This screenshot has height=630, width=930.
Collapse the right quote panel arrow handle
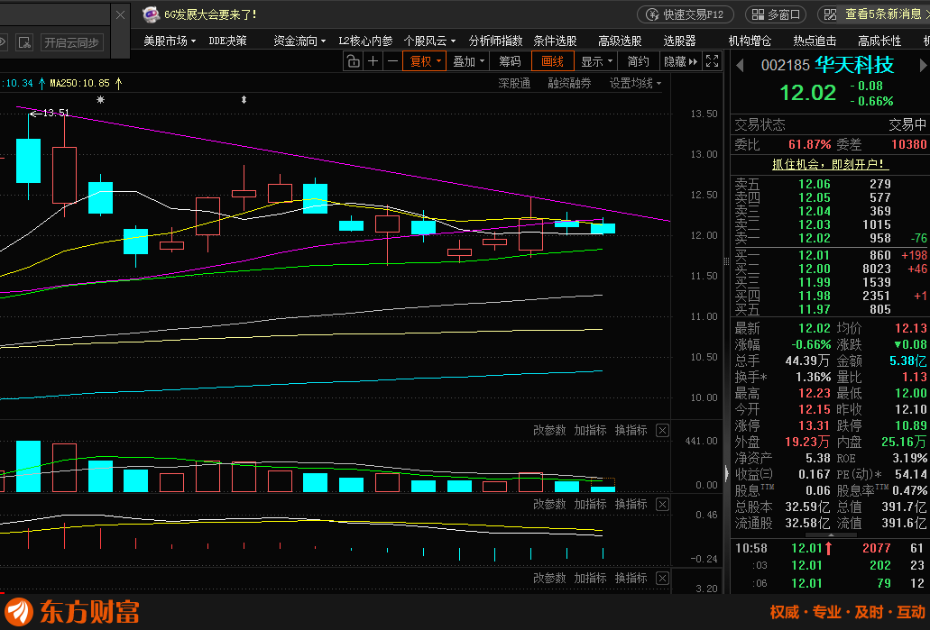coord(726,473)
